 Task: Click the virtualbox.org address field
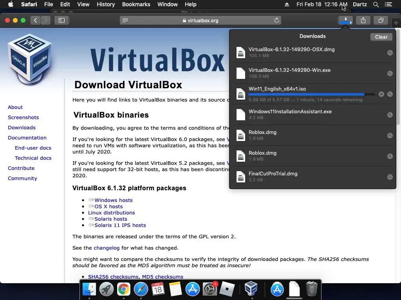click(200, 20)
